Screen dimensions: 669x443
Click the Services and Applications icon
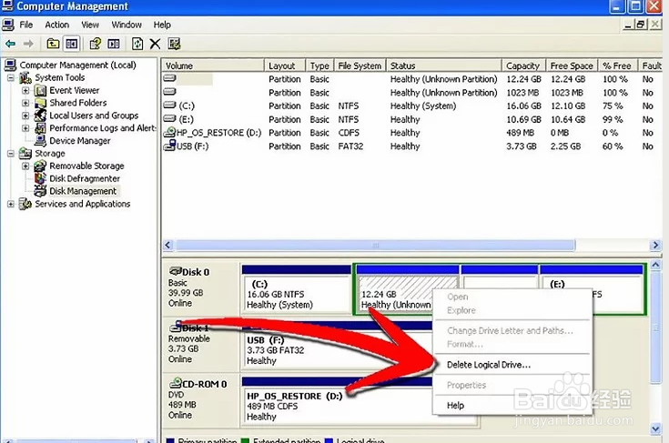coord(25,204)
